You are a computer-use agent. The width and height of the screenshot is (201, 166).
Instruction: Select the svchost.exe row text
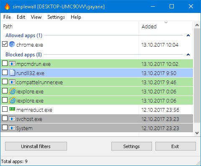[29, 119]
